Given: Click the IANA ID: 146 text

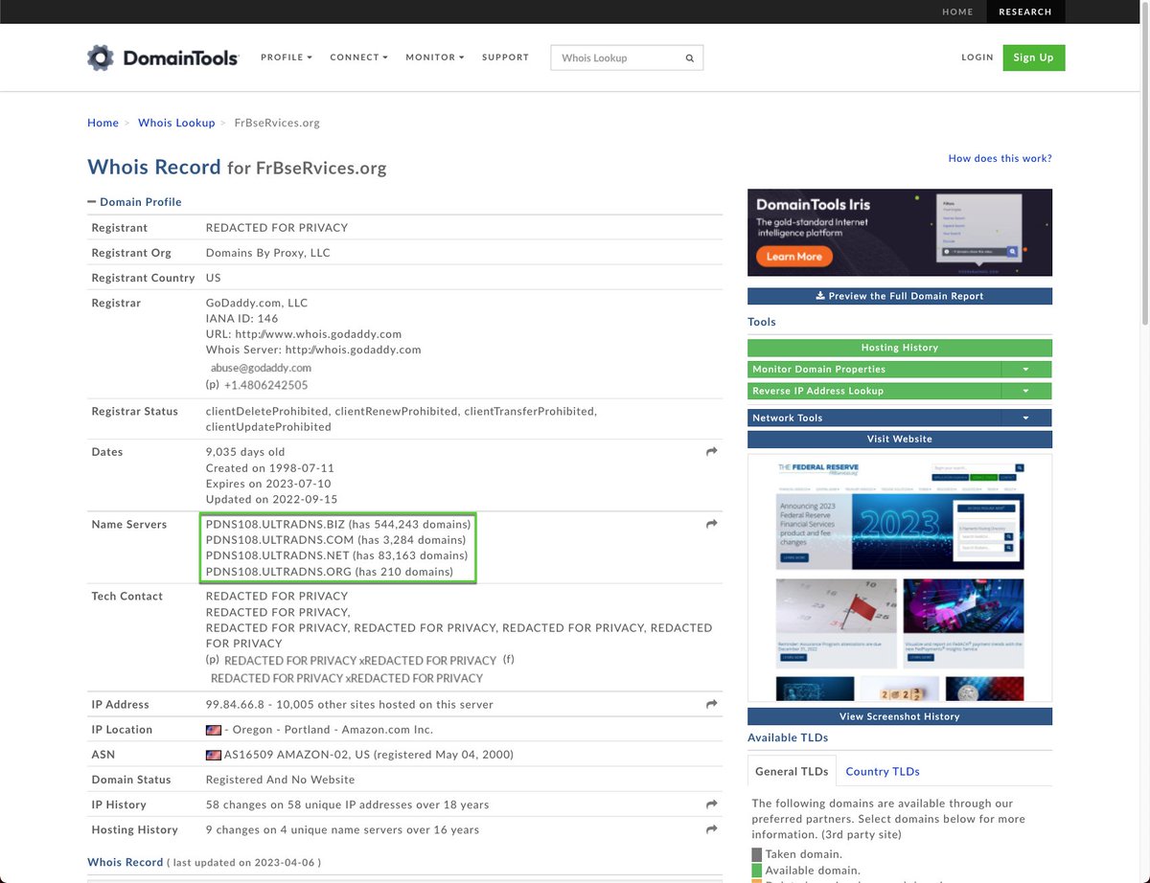Looking at the screenshot, I should 242,318.
